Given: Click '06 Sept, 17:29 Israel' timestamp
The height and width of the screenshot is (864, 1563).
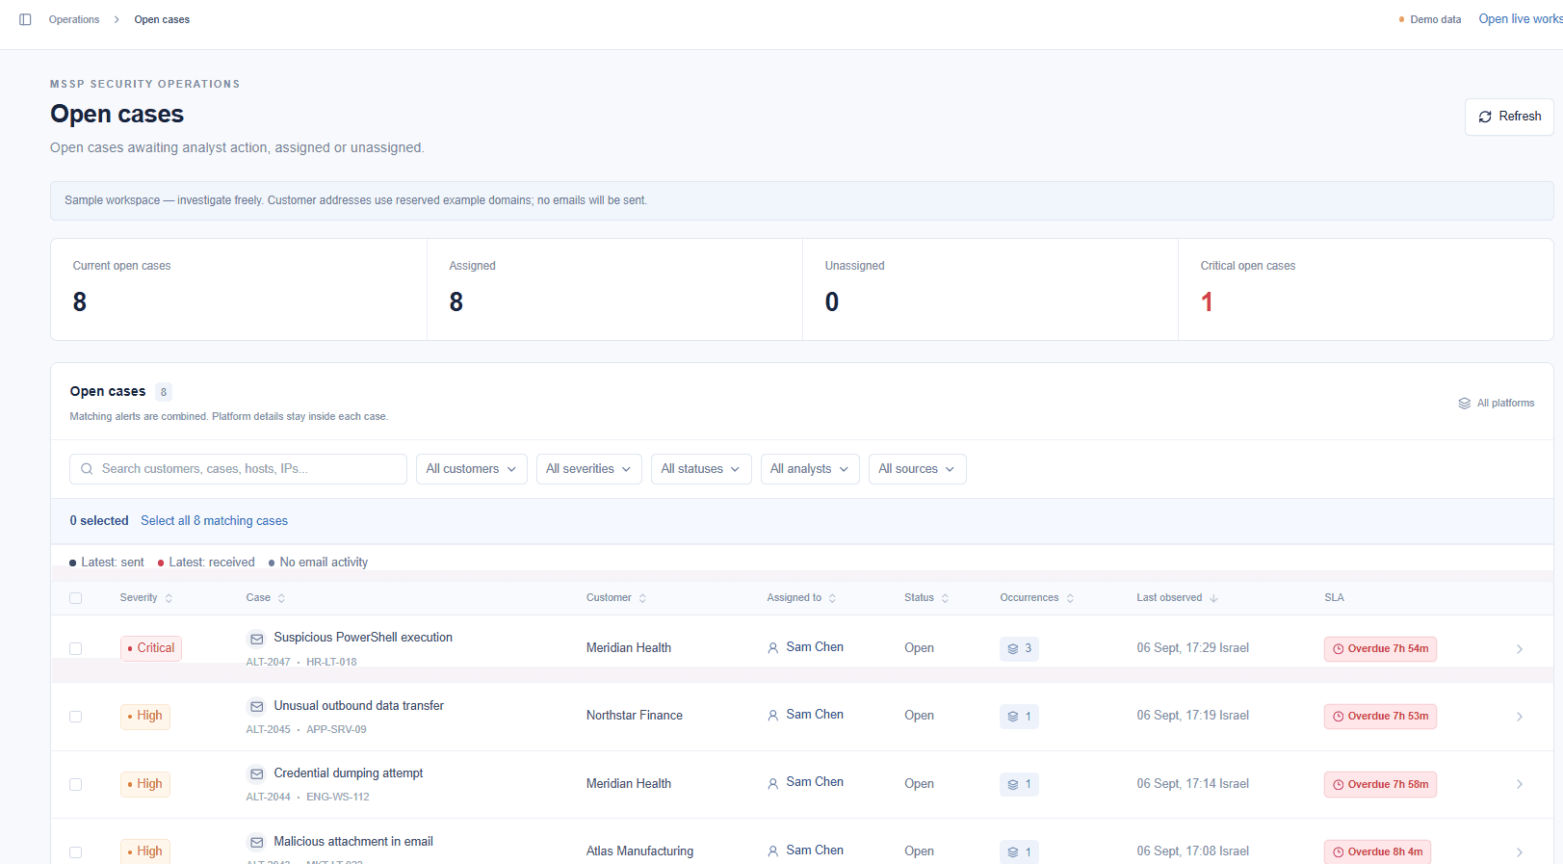Looking at the screenshot, I should [x=1192, y=648].
